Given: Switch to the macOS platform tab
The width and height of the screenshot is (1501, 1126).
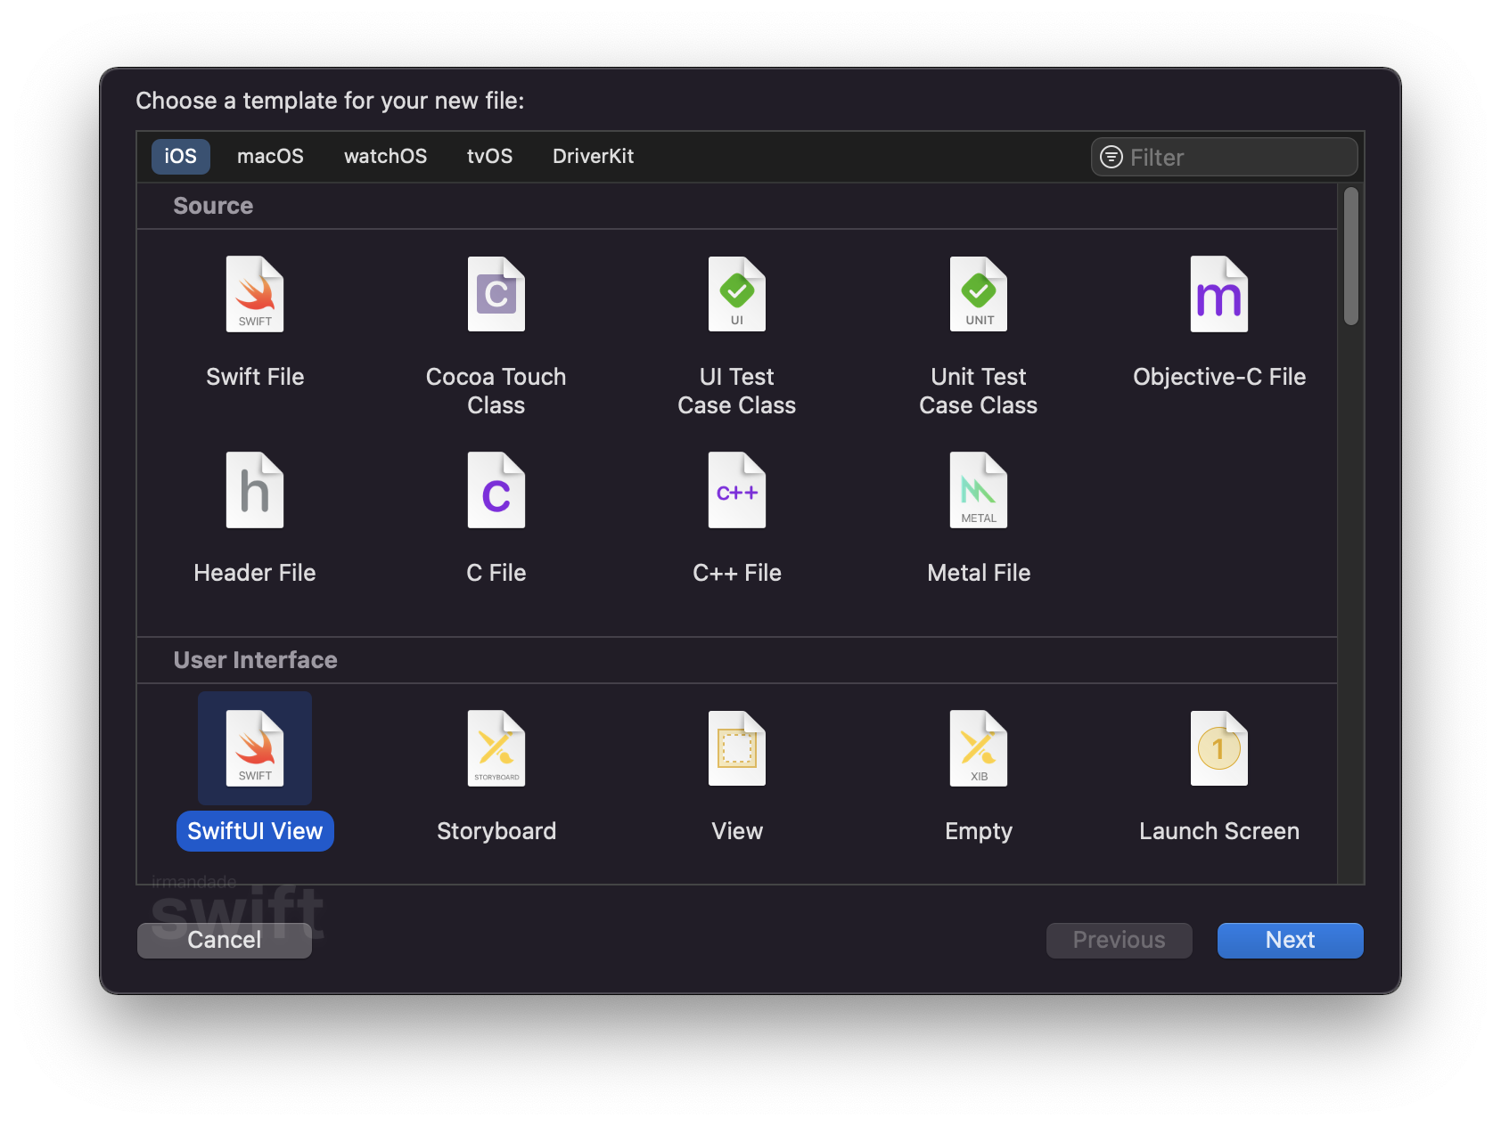Looking at the screenshot, I should (x=270, y=156).
